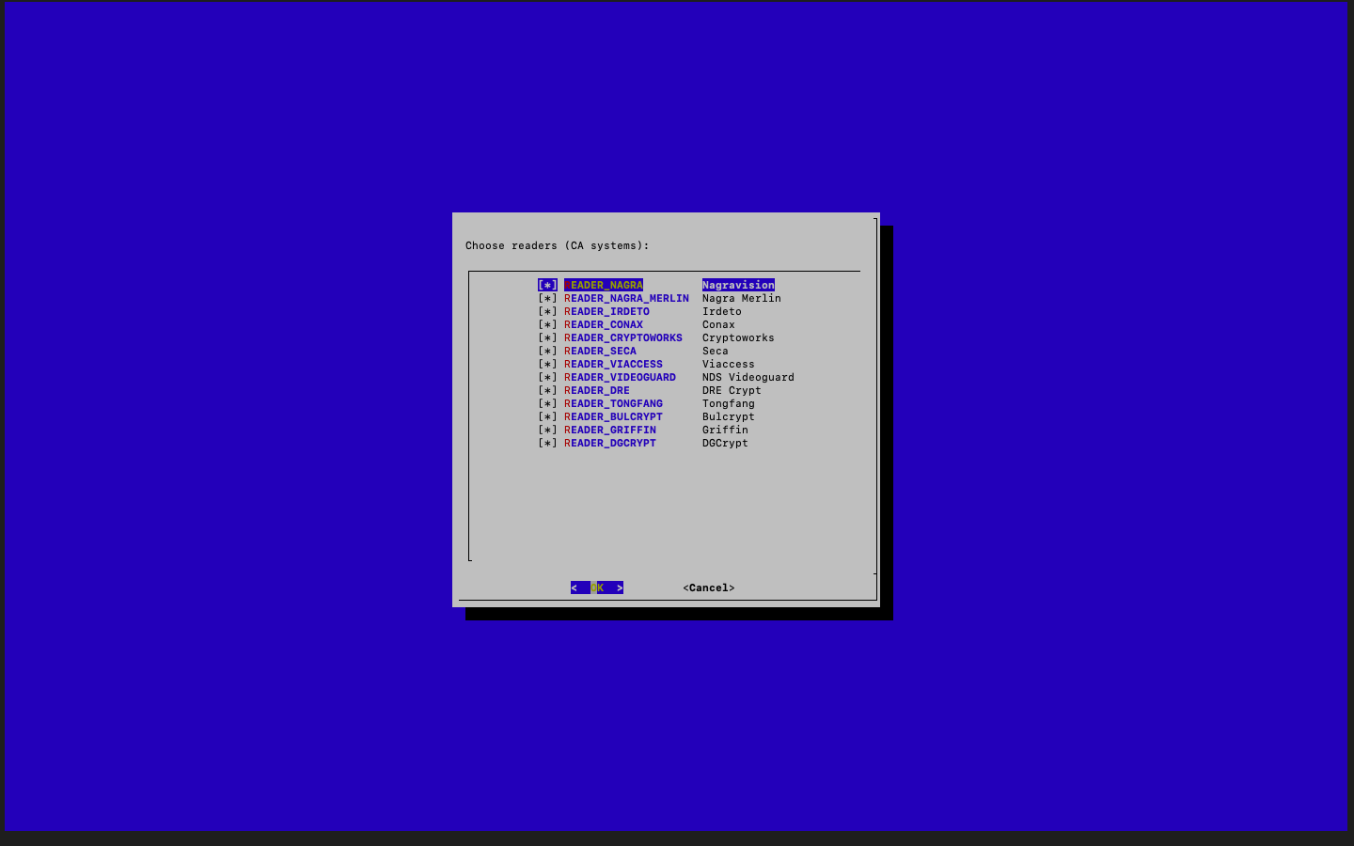
Task: Disable the READER_SECA checkbox
Action: click(x=547, y=351)
